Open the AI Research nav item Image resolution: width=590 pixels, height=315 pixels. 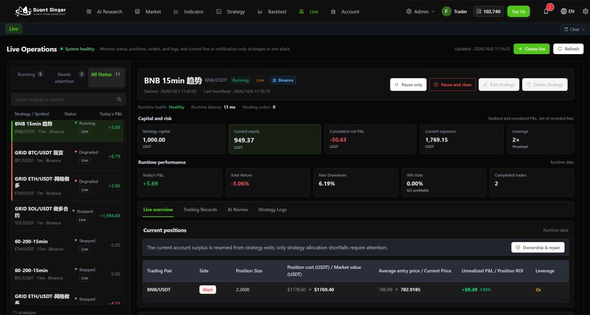(104, 11)
